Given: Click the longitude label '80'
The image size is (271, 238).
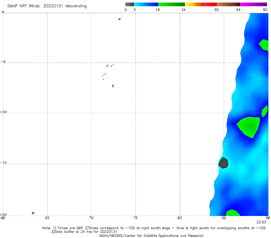Looking at the screenshot, I should (179, 218).
